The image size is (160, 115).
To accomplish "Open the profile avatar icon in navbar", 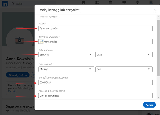I will click(151, 2).
